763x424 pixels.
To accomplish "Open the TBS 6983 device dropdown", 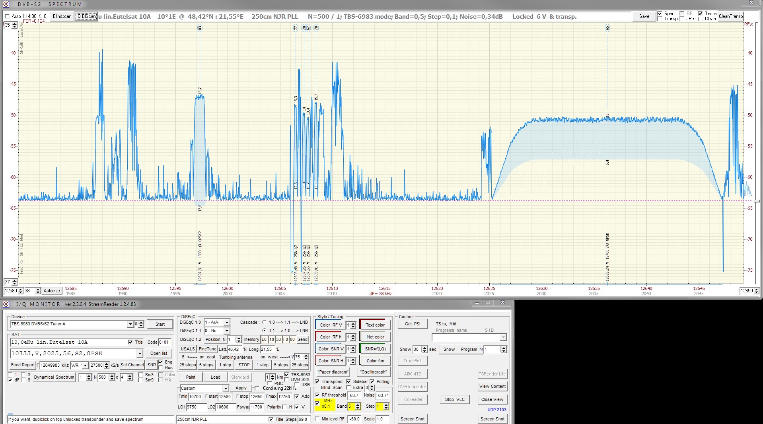I will tap(130, 324).
